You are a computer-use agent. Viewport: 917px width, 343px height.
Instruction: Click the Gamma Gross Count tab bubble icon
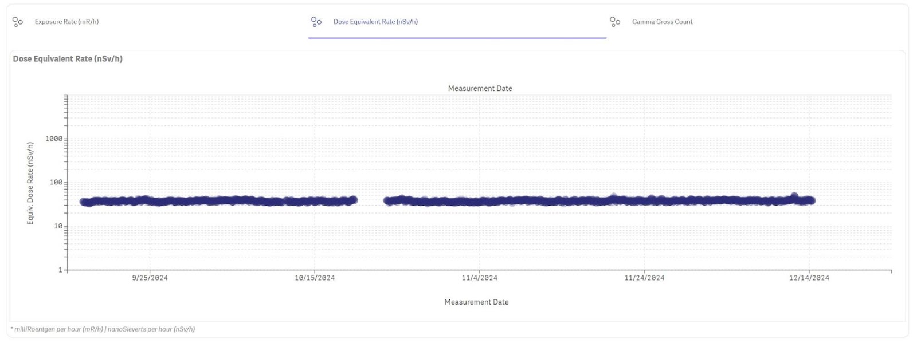pyautogui.click(x=614, y=22)
